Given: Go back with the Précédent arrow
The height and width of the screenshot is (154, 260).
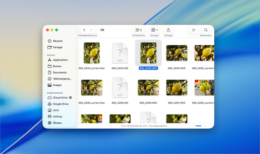Looking at the screenshot, I should (84, 30).
